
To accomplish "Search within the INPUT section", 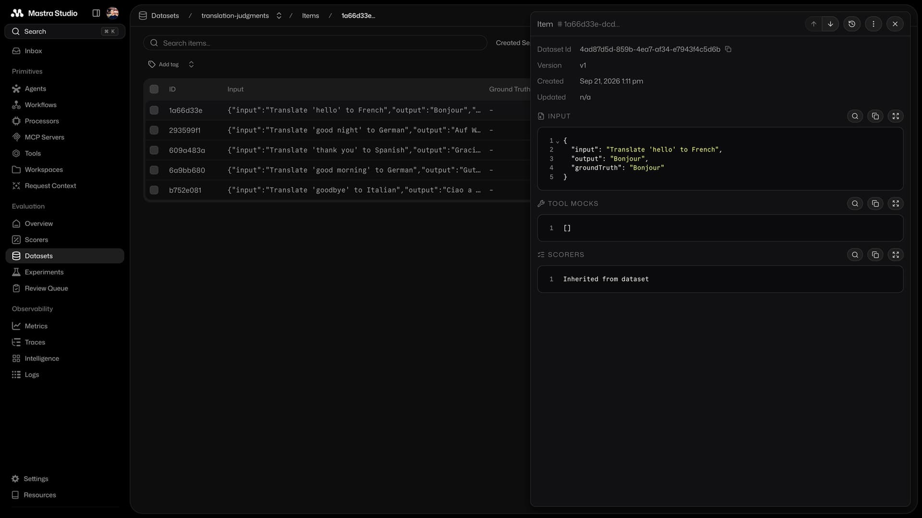I will click(855, 116).
